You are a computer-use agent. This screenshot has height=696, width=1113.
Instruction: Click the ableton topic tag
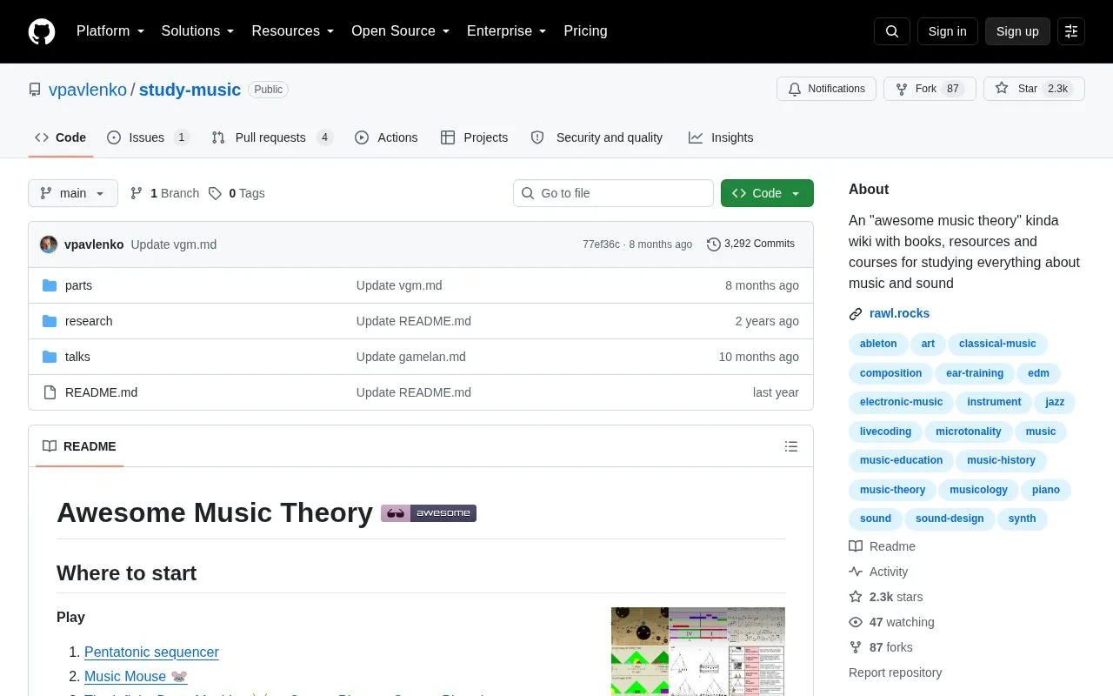pyautogui.click(x=878, y=344)
